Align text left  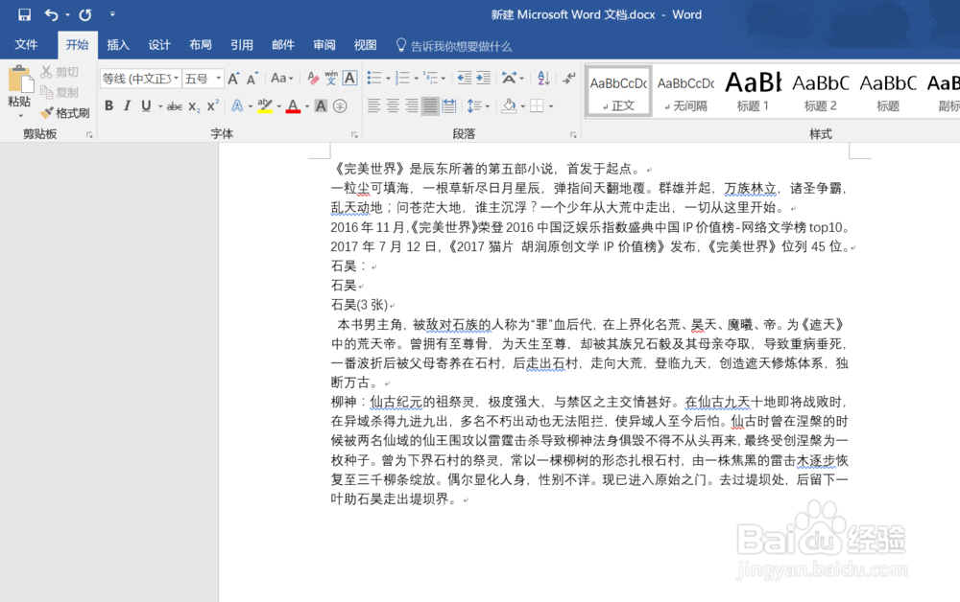(x=373, y=105)
